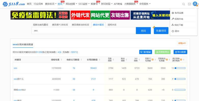
Task: Select the 查询长尾词 tab
Action: [x=98, y=25]
